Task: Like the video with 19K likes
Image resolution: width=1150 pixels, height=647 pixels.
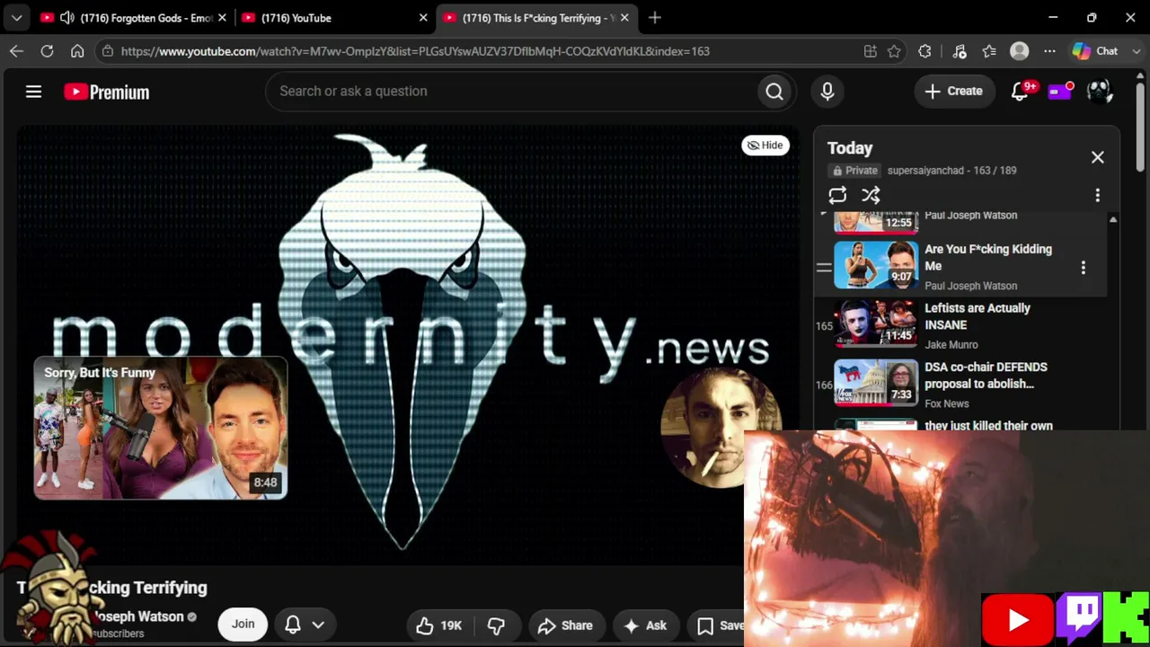Action: pyautogui.click(x=439, y=625)
